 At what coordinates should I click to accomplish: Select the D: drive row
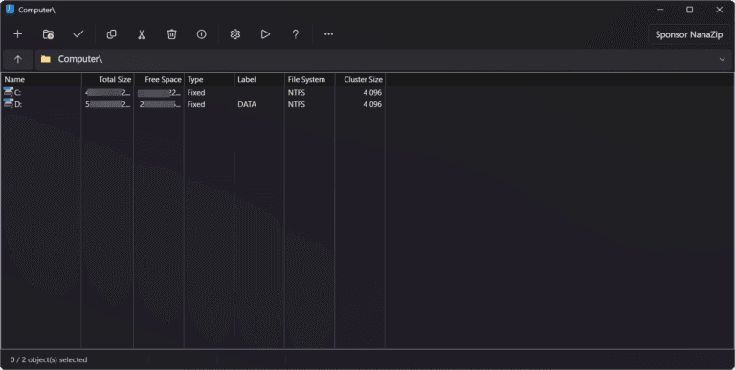click(x=192, y=104)
